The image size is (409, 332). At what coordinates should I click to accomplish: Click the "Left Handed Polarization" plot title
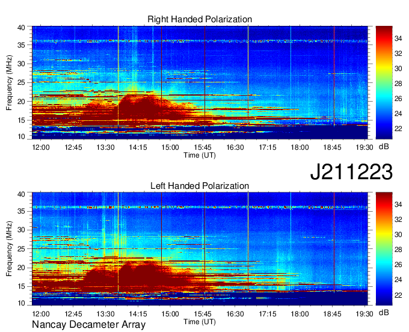[200, 186]
